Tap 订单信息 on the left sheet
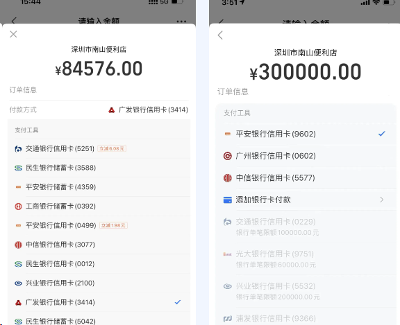Image resolution: width=400 pixels, height=325 pixels. pos(23,90)
